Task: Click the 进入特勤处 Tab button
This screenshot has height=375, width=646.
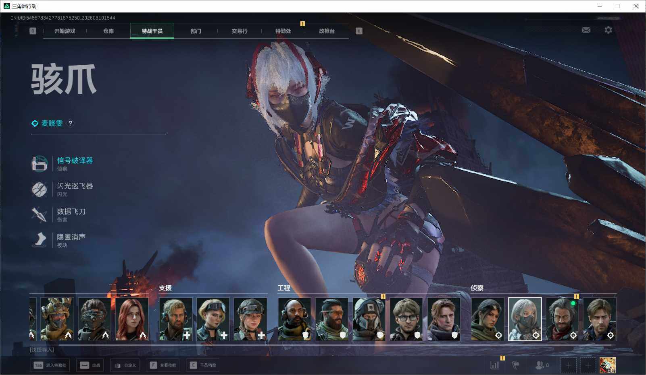Action: click(x=50, y=365)
